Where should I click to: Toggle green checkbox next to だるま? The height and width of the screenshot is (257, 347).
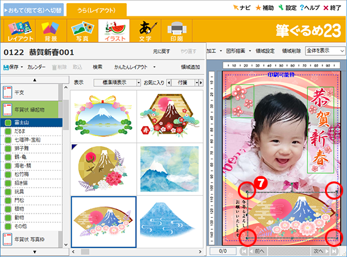(x=8, y=131)
